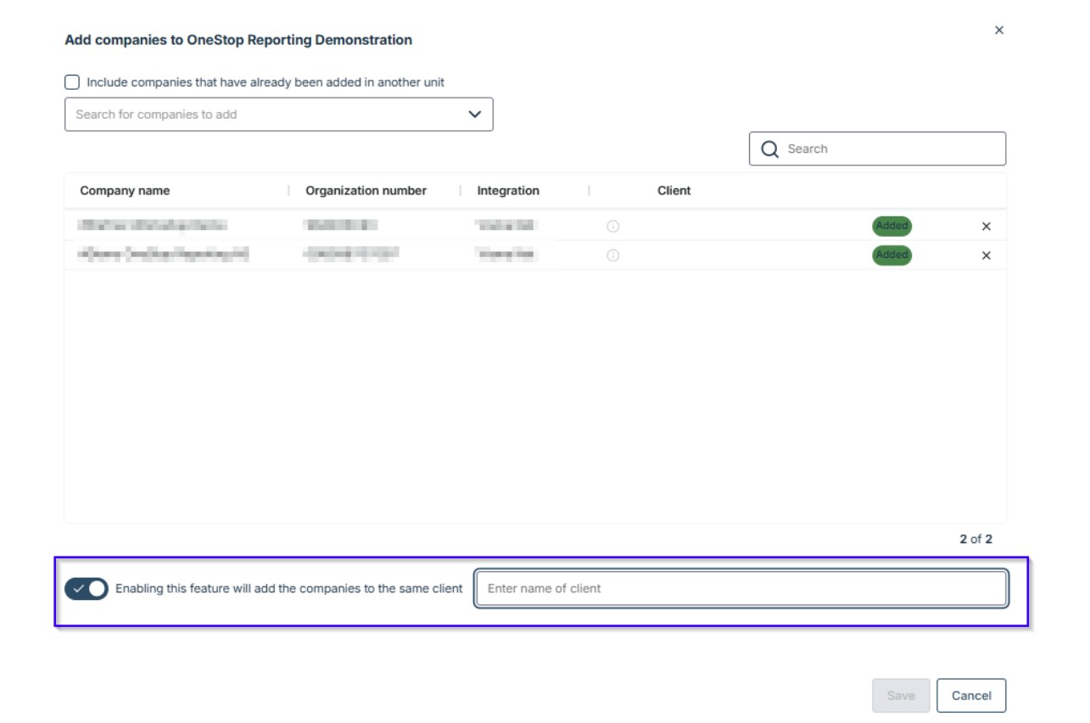
Task: Click the 2 of 2 row counter
Action: (x=975, y=540)
